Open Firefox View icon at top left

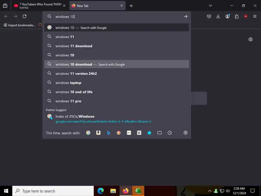tap(5, 6)
